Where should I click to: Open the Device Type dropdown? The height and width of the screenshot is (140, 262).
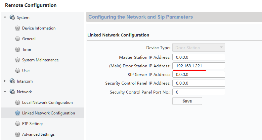(x=199, y=48)
